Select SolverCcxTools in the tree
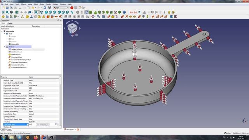This screenshot has height=140, width=249. 16,49
